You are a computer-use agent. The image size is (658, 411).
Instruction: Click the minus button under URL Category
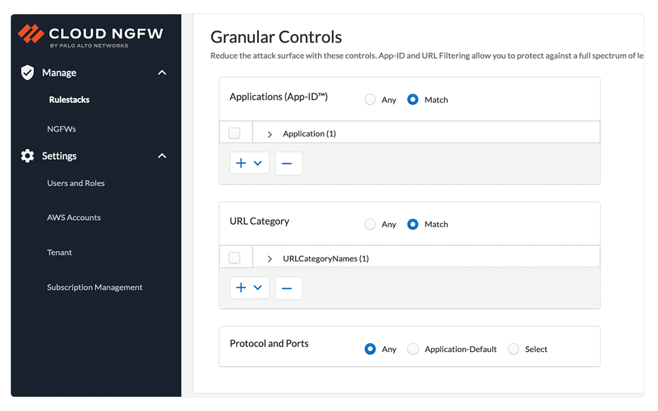click(288, 288)
